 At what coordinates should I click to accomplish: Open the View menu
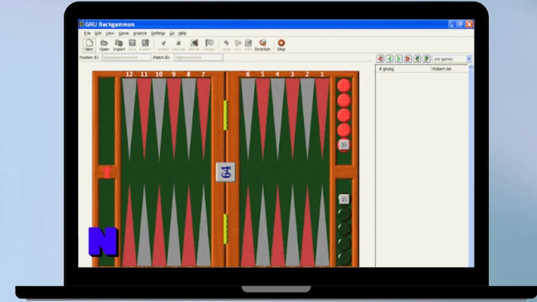(x=110, y=33)
